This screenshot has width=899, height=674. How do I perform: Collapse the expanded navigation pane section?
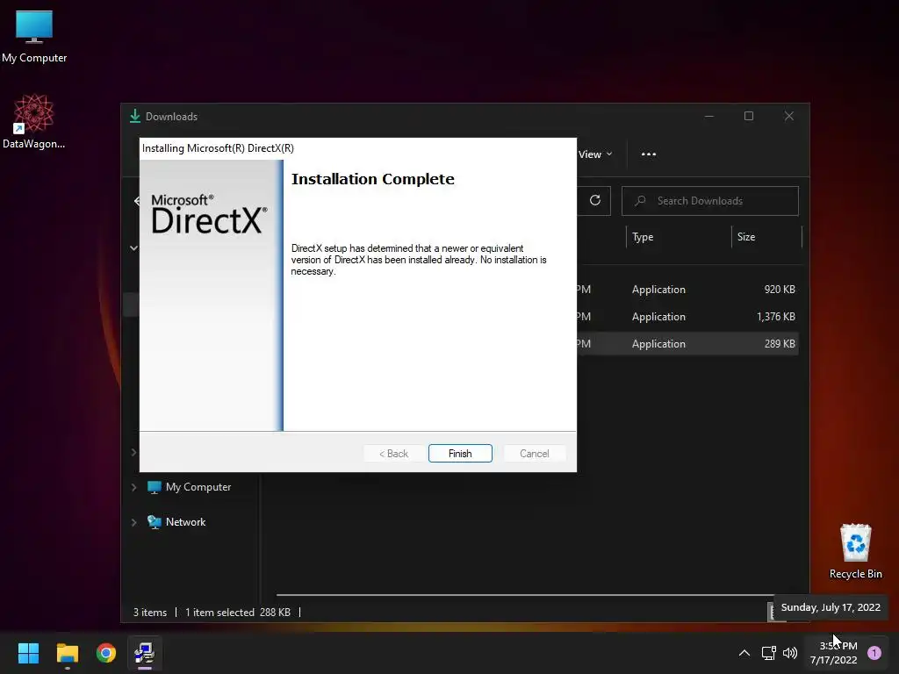133,248
